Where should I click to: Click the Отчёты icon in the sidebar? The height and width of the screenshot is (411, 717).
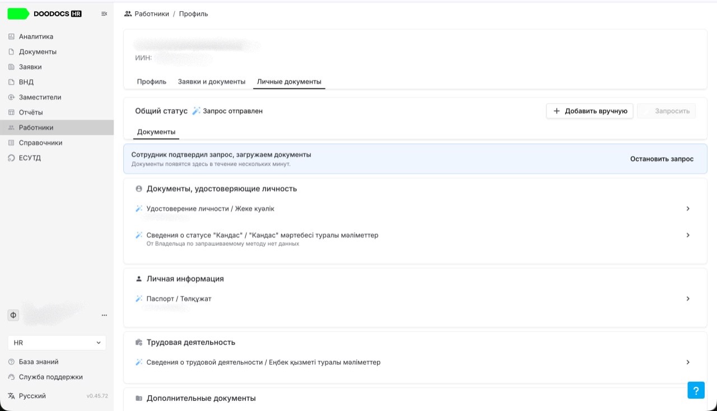[11, 112]
